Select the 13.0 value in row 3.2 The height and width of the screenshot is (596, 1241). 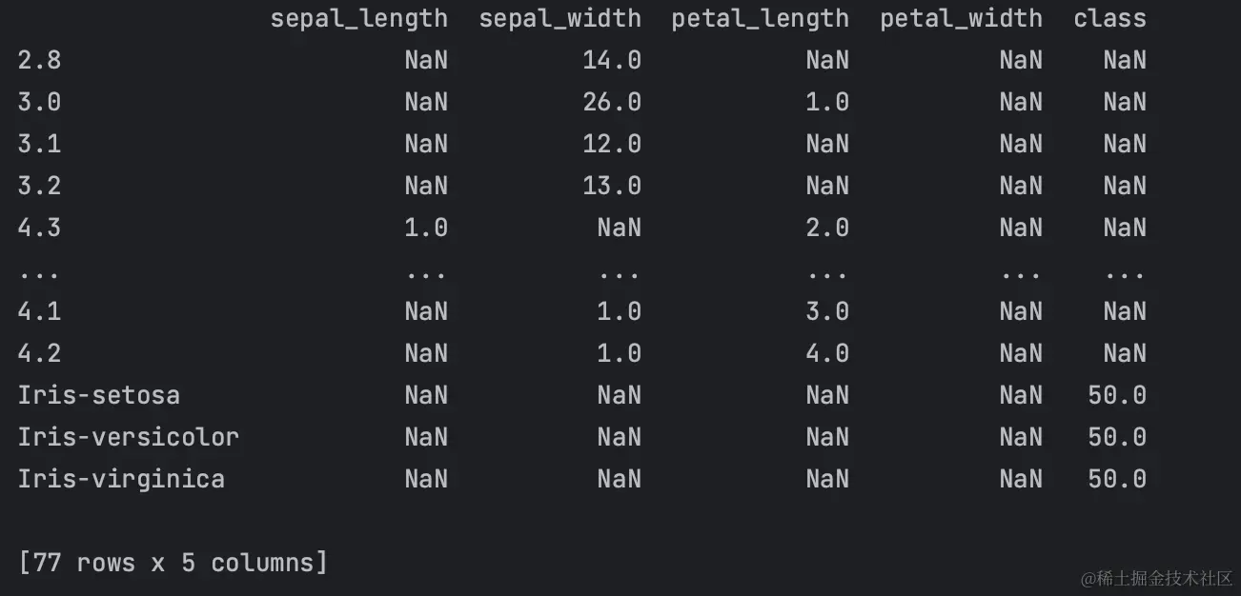(612, 186)
